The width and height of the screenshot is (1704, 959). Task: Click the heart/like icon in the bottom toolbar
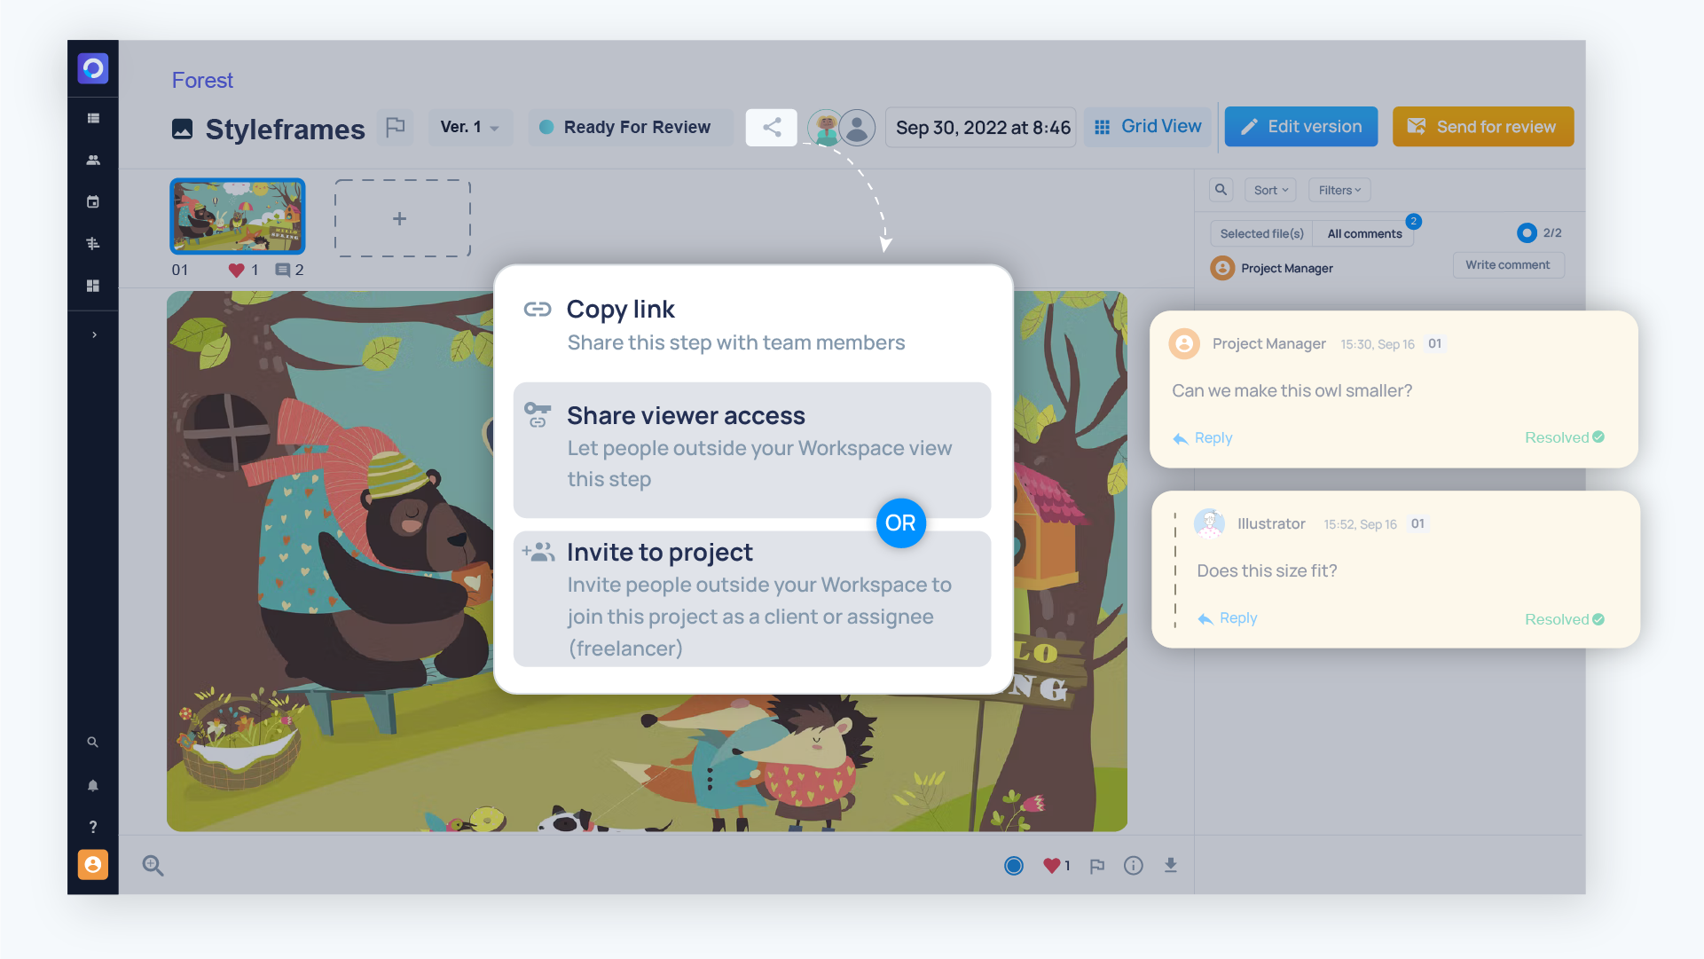tap(1051, 865)
